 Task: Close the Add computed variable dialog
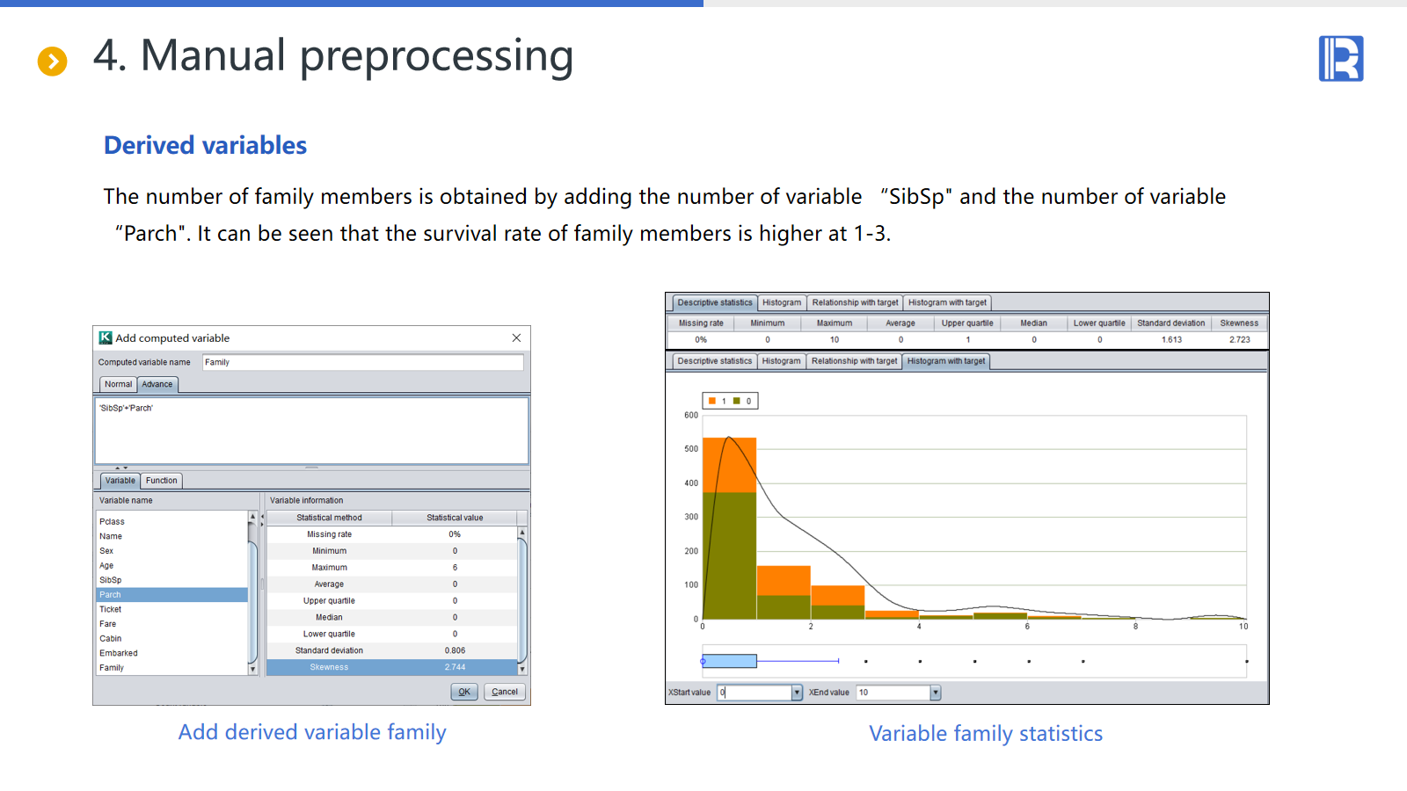pyautogui.click(x=516, y=337)
